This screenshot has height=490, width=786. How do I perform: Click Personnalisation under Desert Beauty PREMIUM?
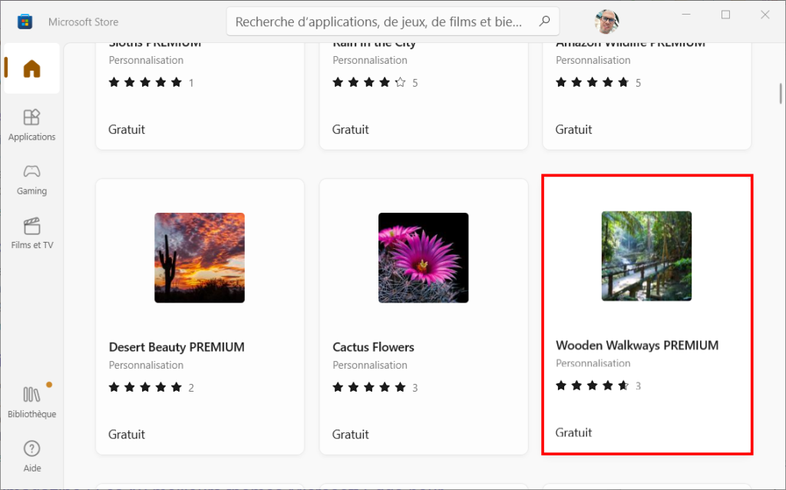(147, 365)
